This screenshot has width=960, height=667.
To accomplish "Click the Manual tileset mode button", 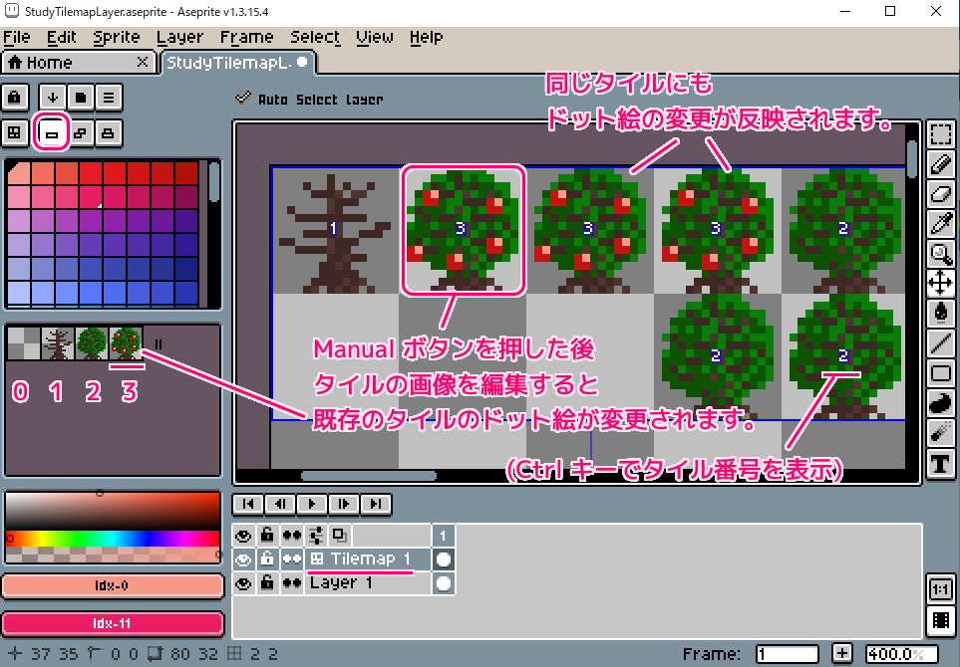I will (x=50, y=131).
